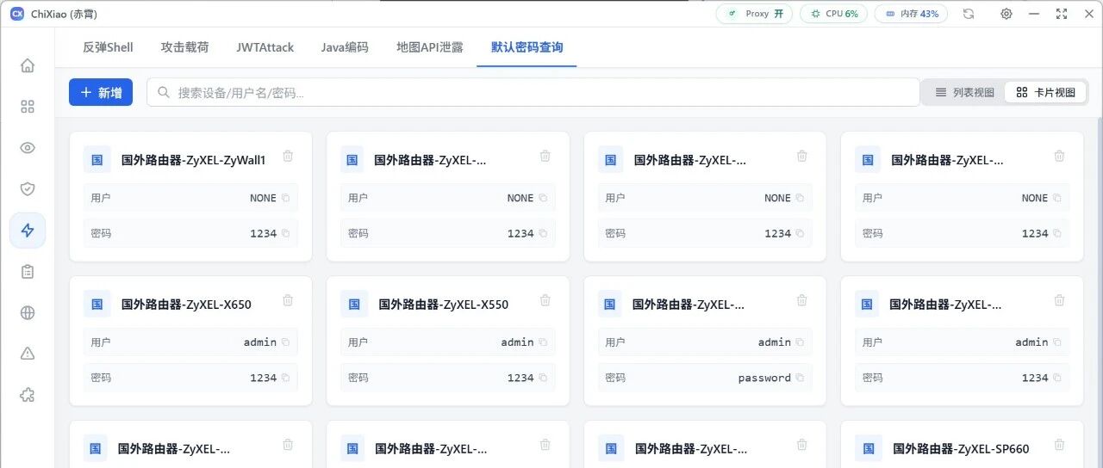Click the ChiXiao CX app logo
The height and width of the screenshot is (468, 1103).
pos(16,14)
